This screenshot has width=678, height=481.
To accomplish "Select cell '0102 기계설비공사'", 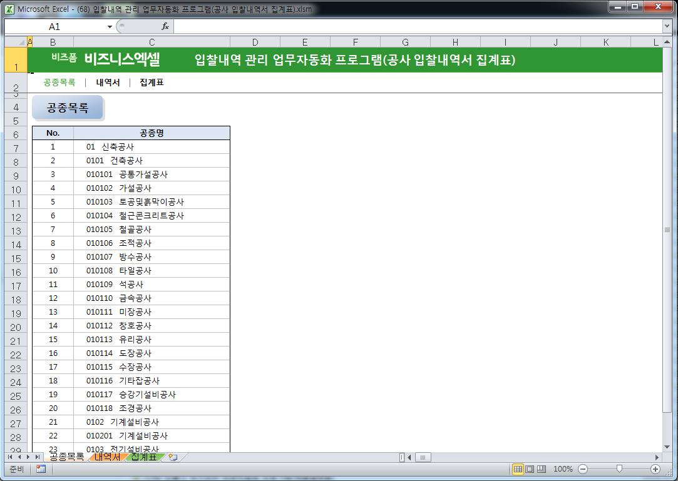I will (x=152, y=422).
